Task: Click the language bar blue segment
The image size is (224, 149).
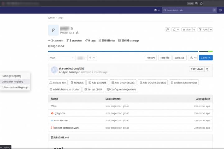Action: point(123,51)
